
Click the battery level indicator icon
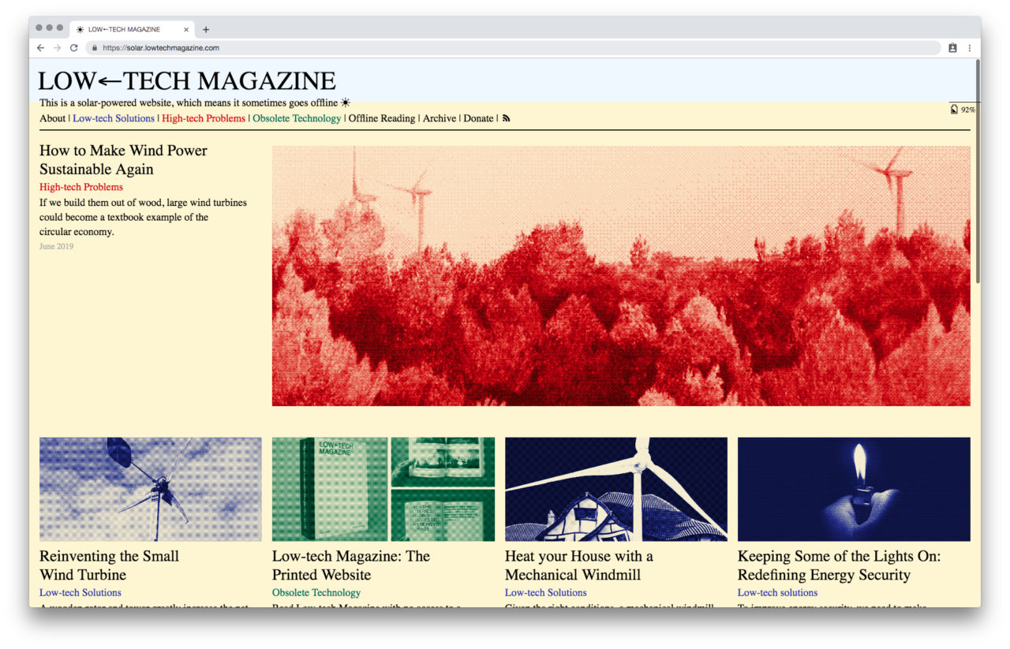tap(955, 110)
